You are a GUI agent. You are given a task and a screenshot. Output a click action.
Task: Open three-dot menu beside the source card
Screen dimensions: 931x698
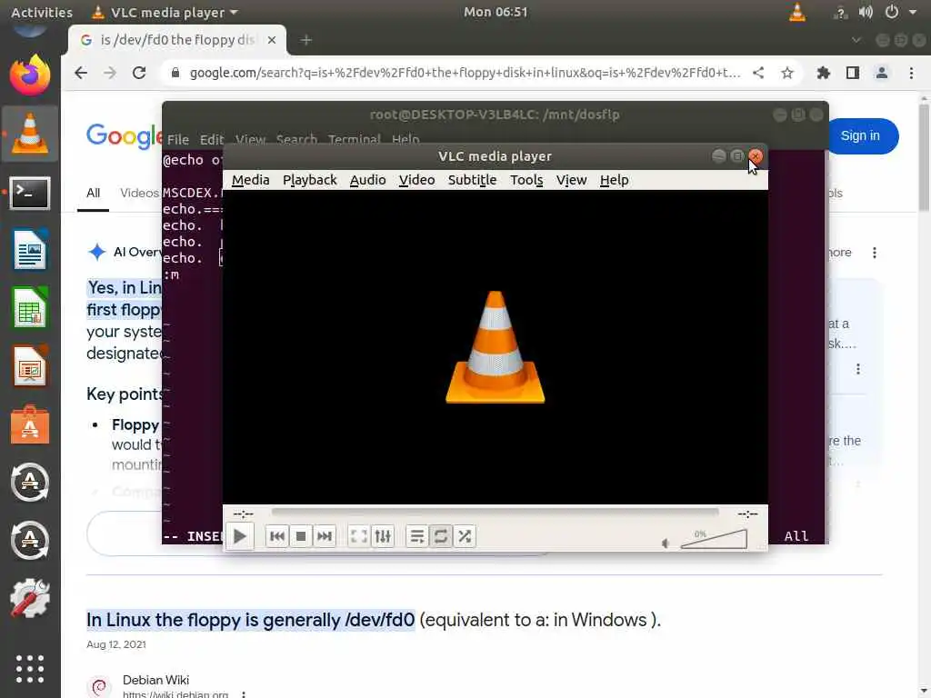click(858, 369)
